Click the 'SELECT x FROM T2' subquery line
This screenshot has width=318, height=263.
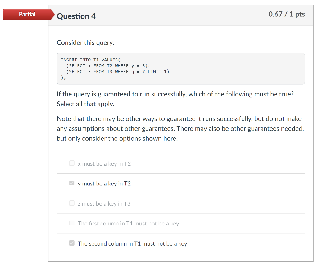(x=103, y=66)
